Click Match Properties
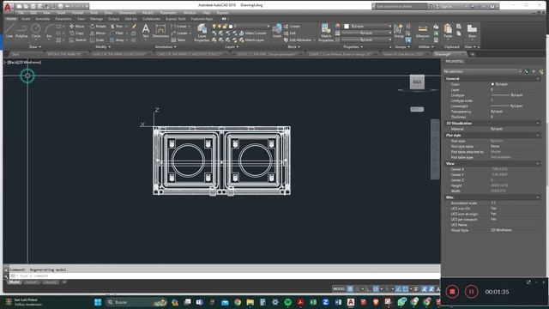 click(x=326, y=33)
